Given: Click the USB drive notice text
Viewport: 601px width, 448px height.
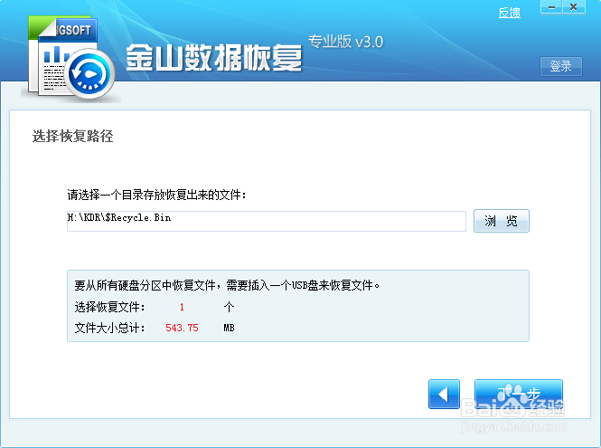Looking at the screenshot, I should 227,285.
